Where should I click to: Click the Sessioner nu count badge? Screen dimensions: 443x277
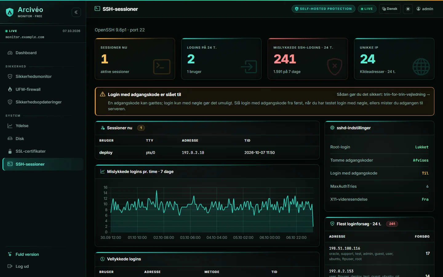141,128
